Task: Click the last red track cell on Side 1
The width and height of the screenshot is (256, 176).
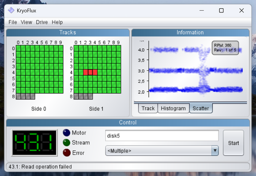Action: (x=95, y=72)
